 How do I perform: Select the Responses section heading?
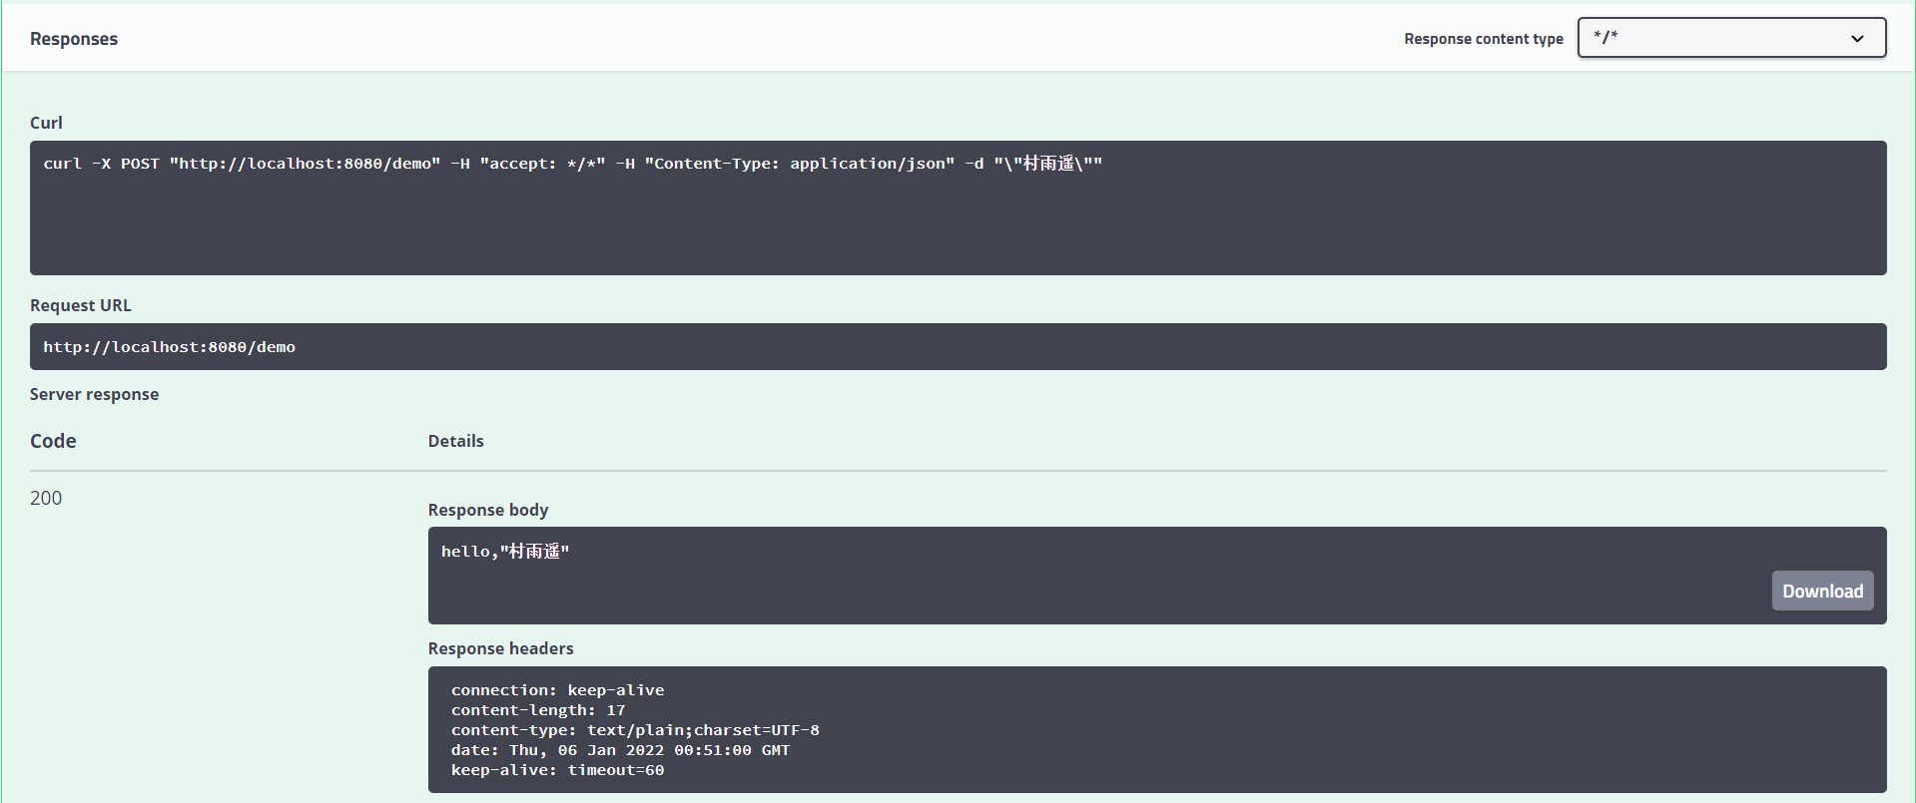tap(74, 39)
